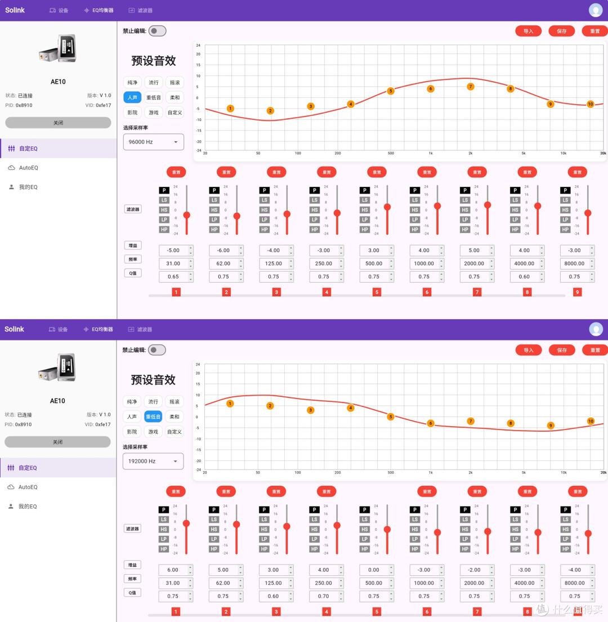Image resolution: width=608 pixels, height=622 pixels.
Task: Click the Solink logo in lower screen header
Action: click(14, 329)
